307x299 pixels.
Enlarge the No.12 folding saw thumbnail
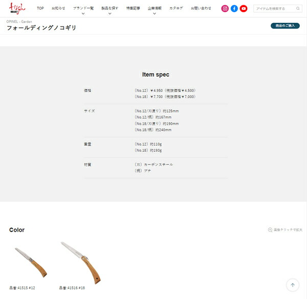[x=31, y=262]
